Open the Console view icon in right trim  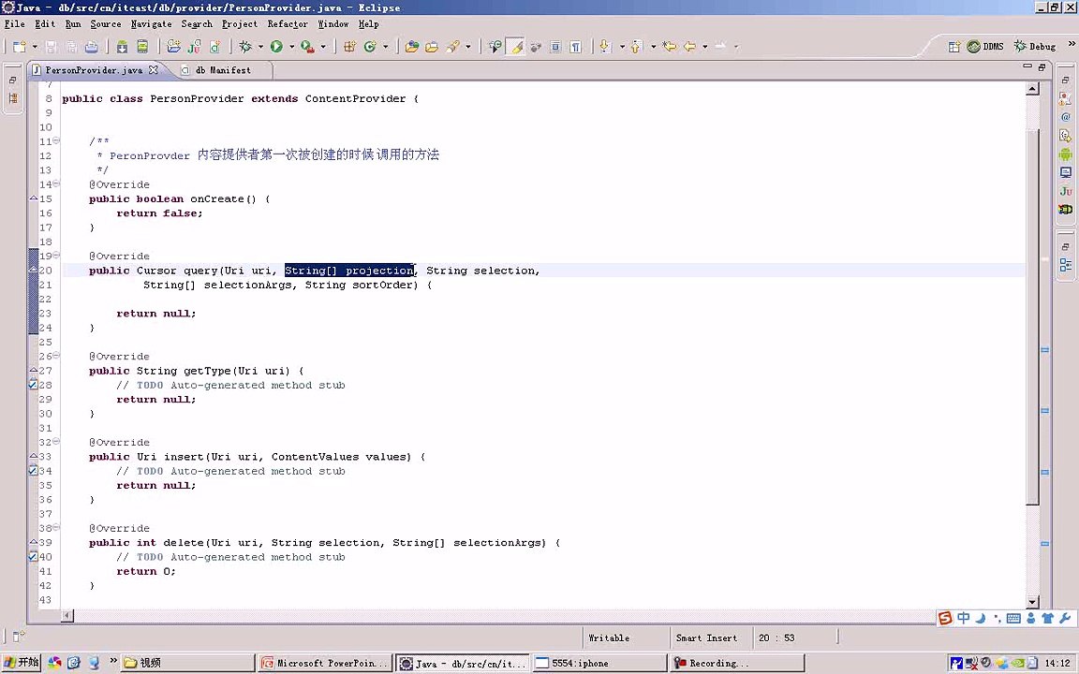(1065, 172)
